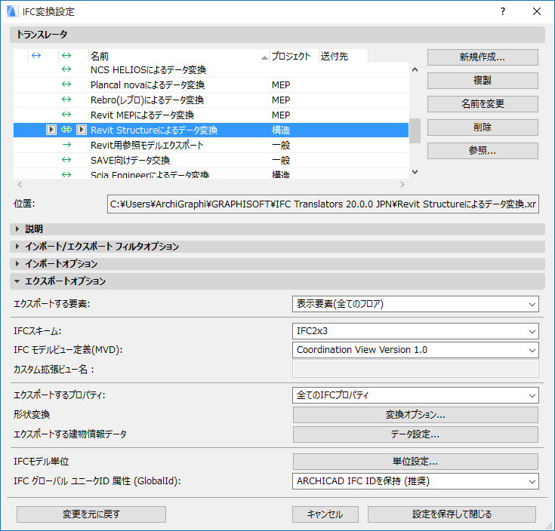Click the blue double-arrow column header icon
Viewport: 555px width, 531px height.
pyautogui.click(x=36, y=56)
